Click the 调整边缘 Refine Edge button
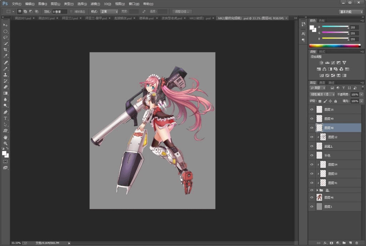This screenshot has width=366, height=246. (182, 12)
